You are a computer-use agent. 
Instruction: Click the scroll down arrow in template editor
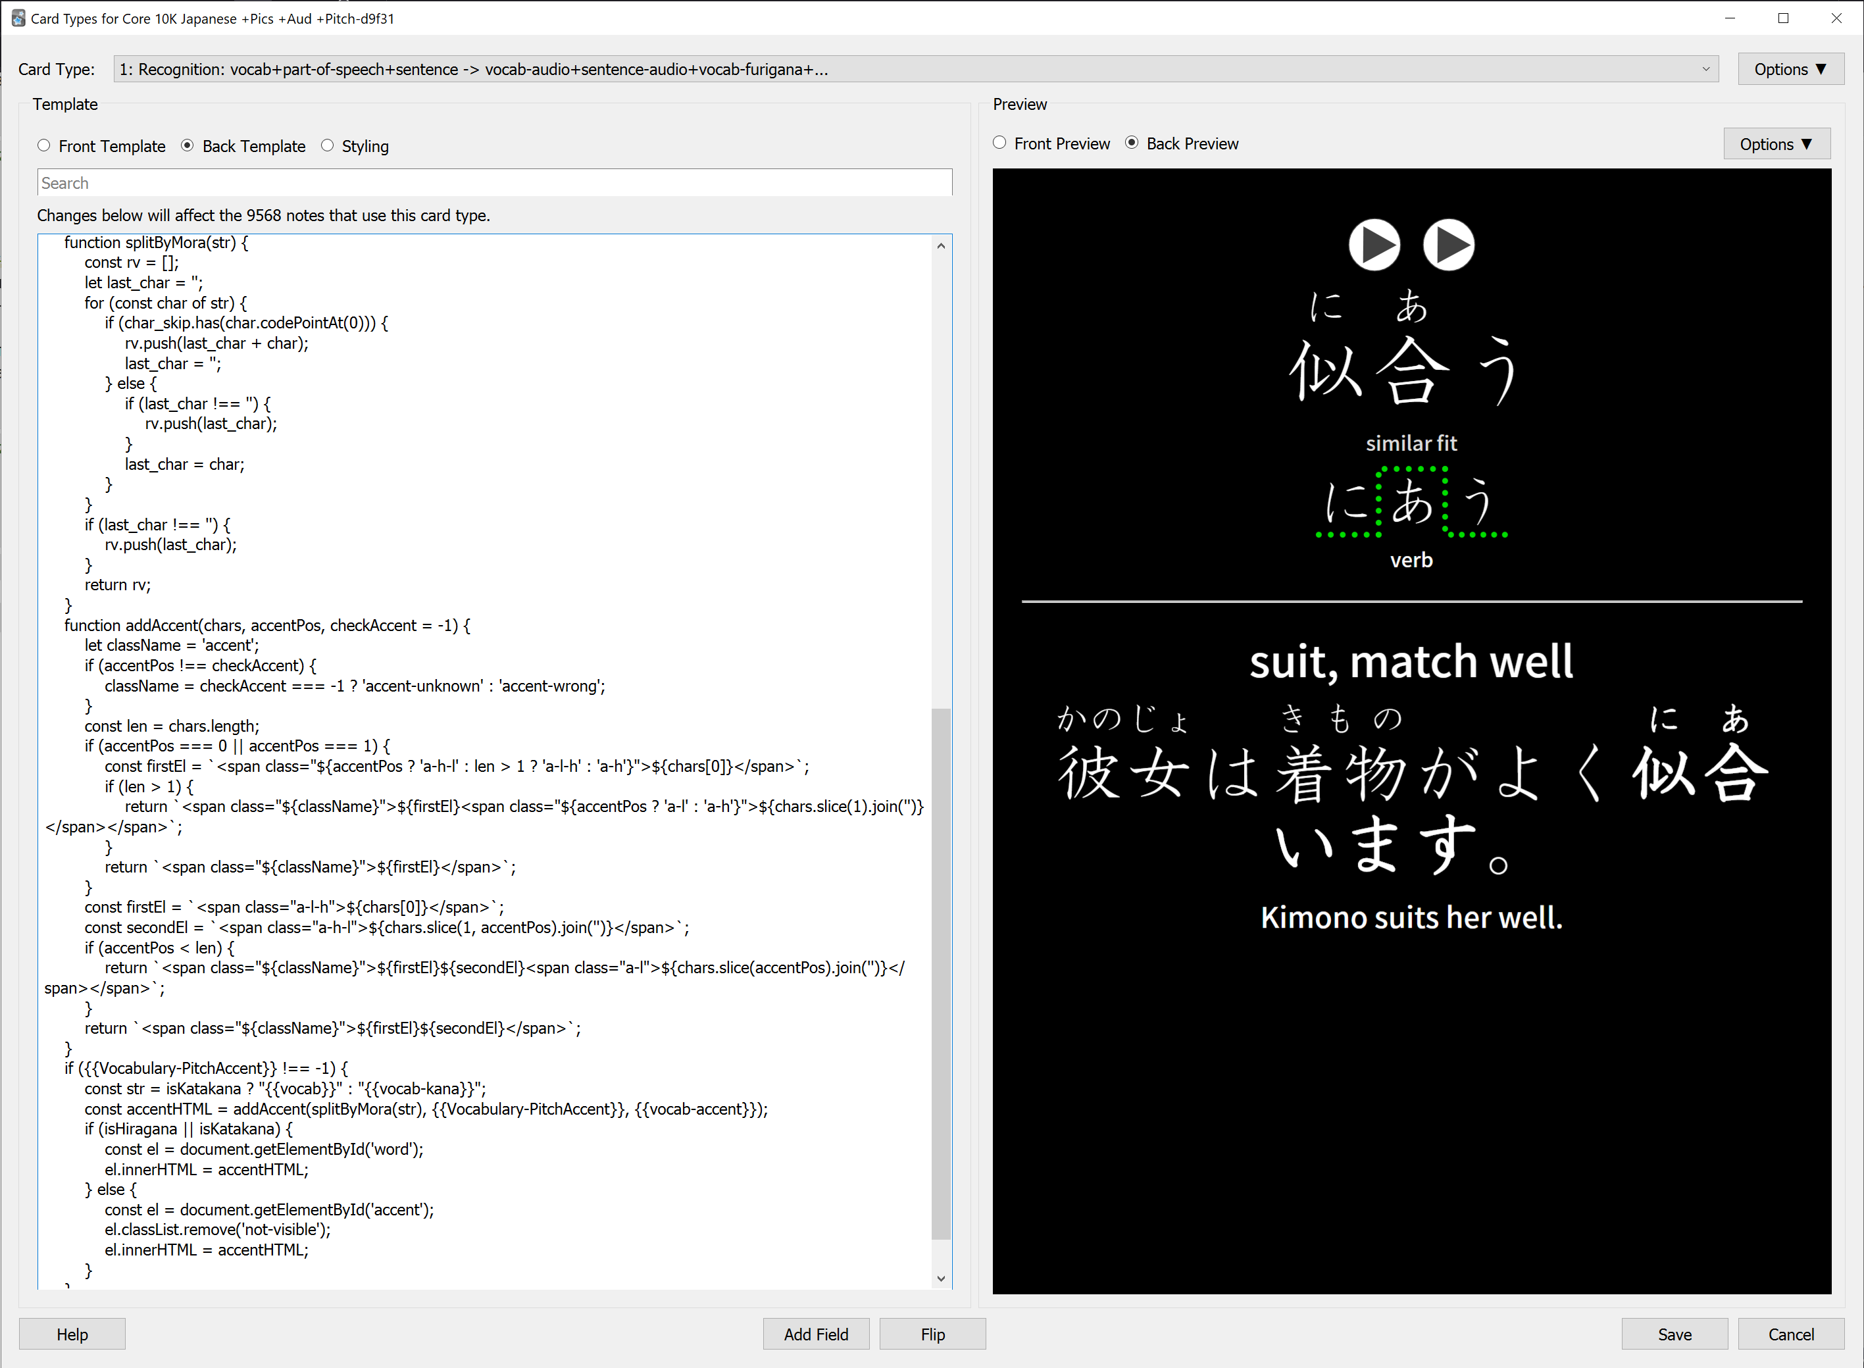(941, 1278)
